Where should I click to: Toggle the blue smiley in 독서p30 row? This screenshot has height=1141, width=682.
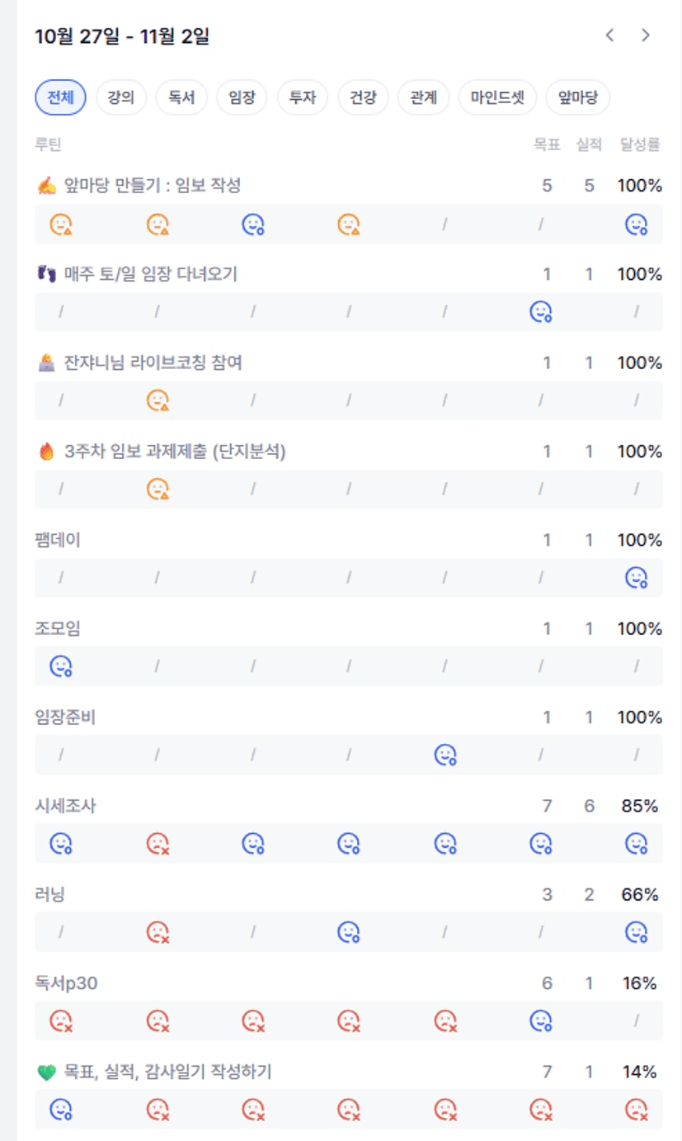point(540,1021)
